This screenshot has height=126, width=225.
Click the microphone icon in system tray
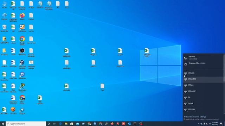pos(204,124)
